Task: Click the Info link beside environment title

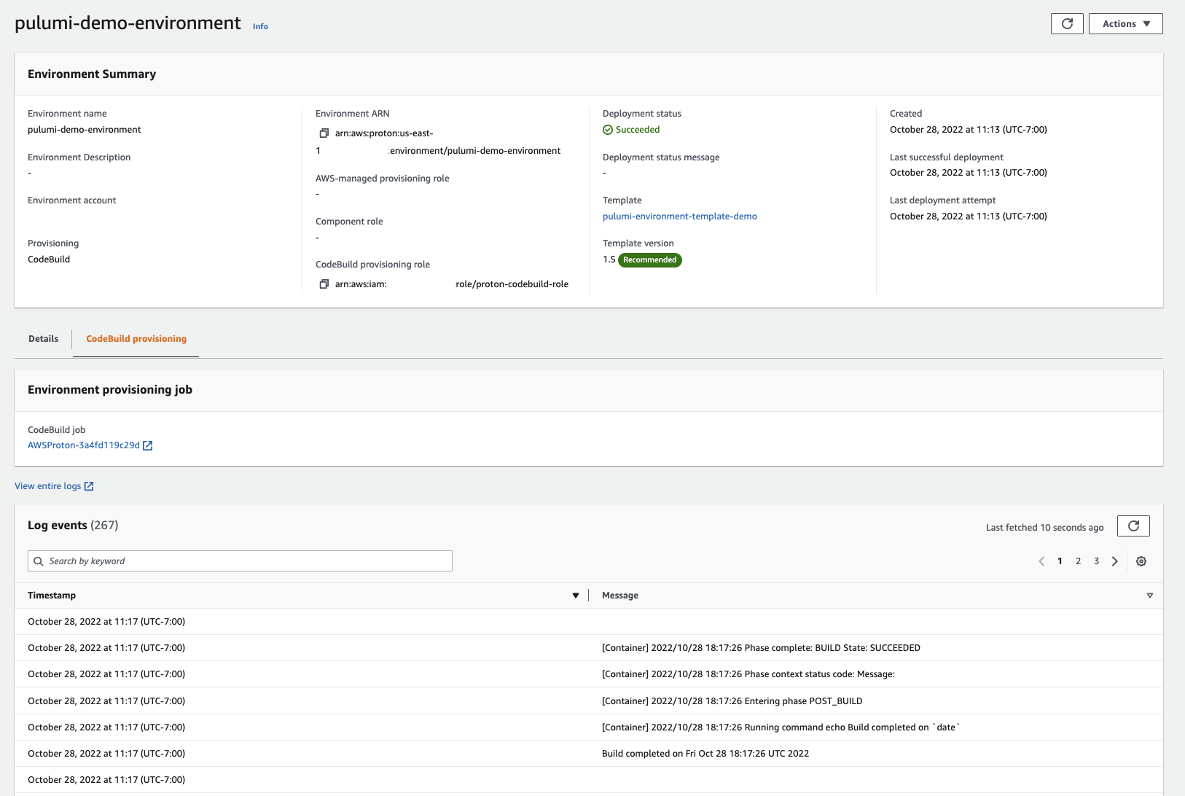Action: 260,26
